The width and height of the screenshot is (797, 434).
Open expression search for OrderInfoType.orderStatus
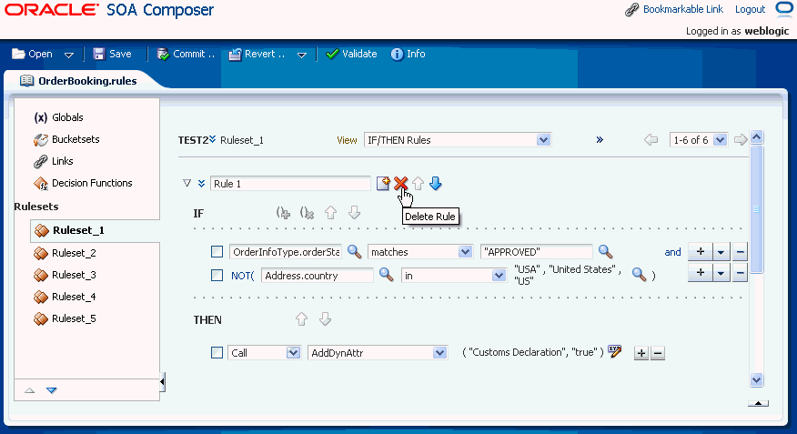coord(354,251)
